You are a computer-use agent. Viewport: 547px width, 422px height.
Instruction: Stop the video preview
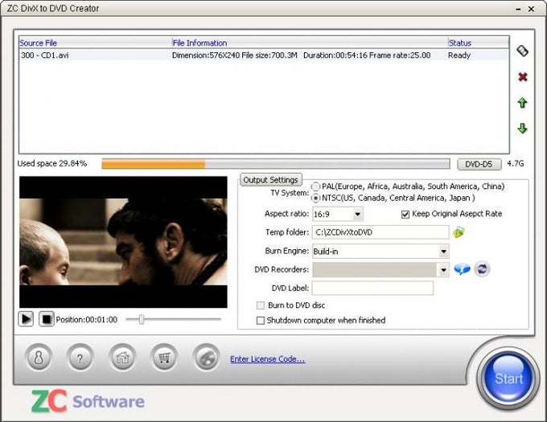47,319
